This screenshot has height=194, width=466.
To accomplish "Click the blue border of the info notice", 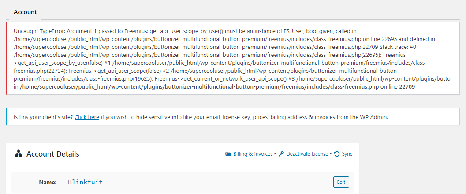I will click(x=7, y=117).
